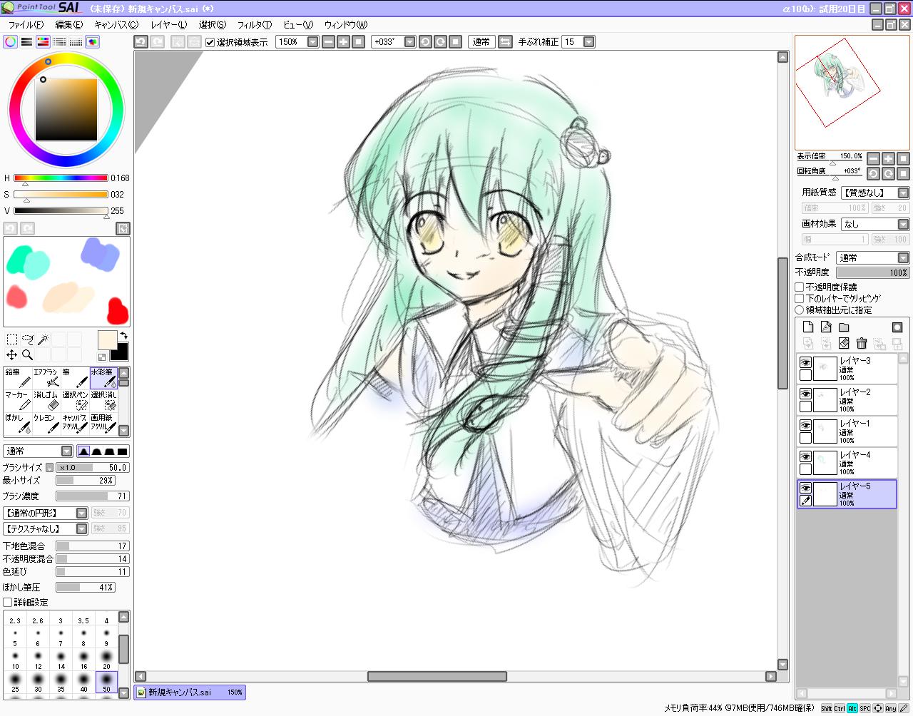The width and height of the screenshot is (913, 716).
Task: Switch to the 新規キャンバス.sai document tab
Action: click(x=189, y=692)
